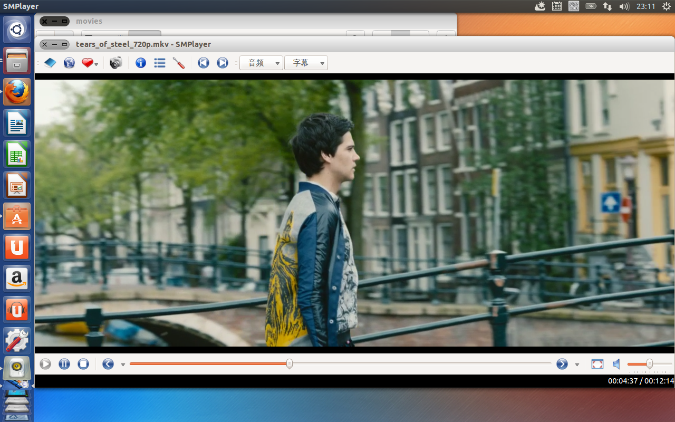Screen dimensions: 675x422
Task: Open the network indicator menu
Action: coord(607,6)
